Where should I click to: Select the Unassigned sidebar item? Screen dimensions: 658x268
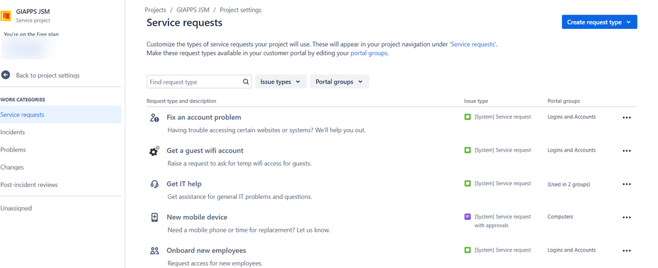16,208
